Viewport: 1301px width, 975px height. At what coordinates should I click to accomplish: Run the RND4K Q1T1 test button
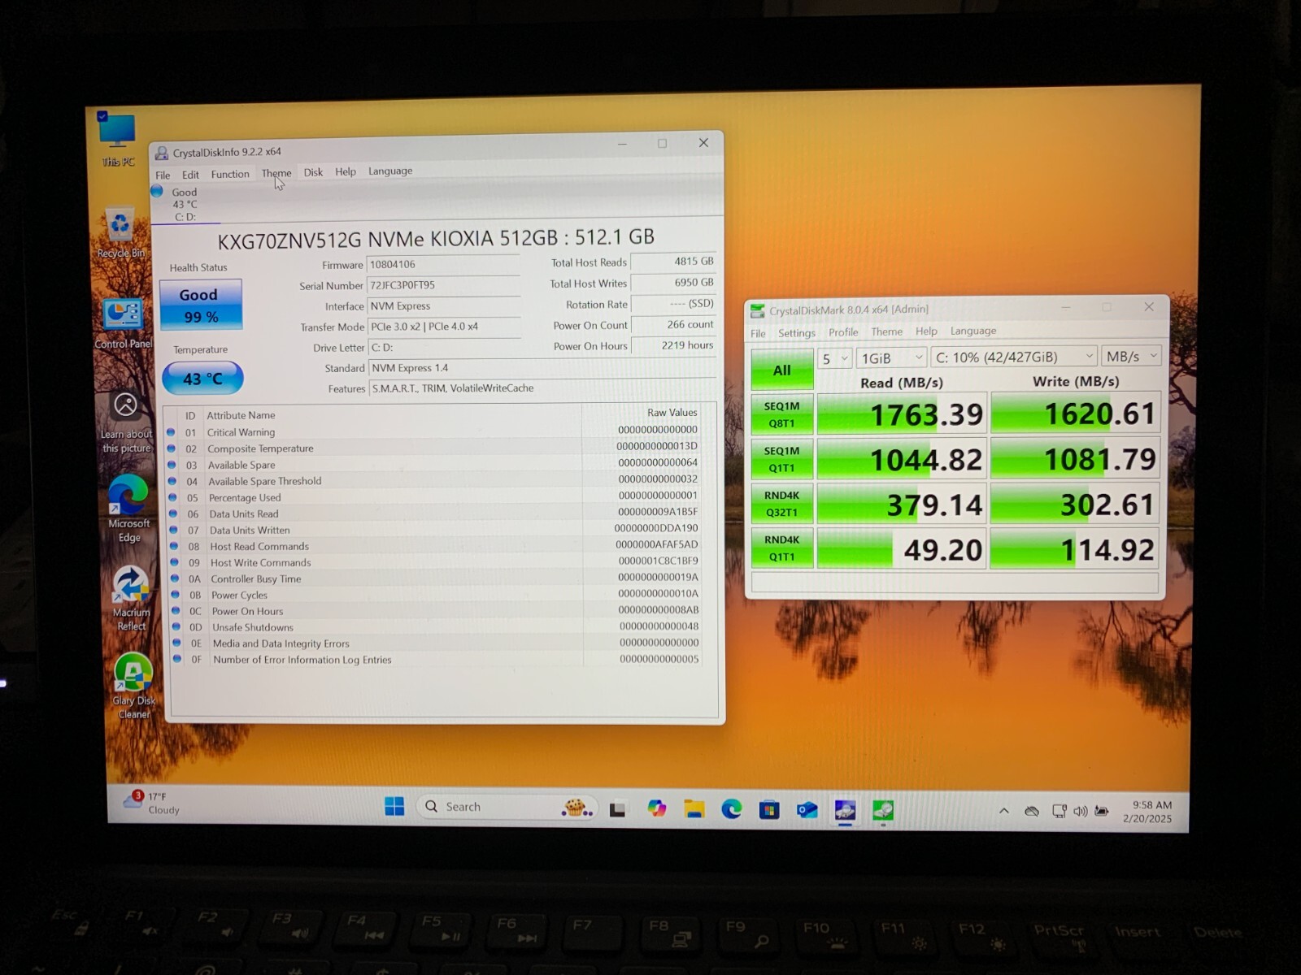(x=782, y=548)
